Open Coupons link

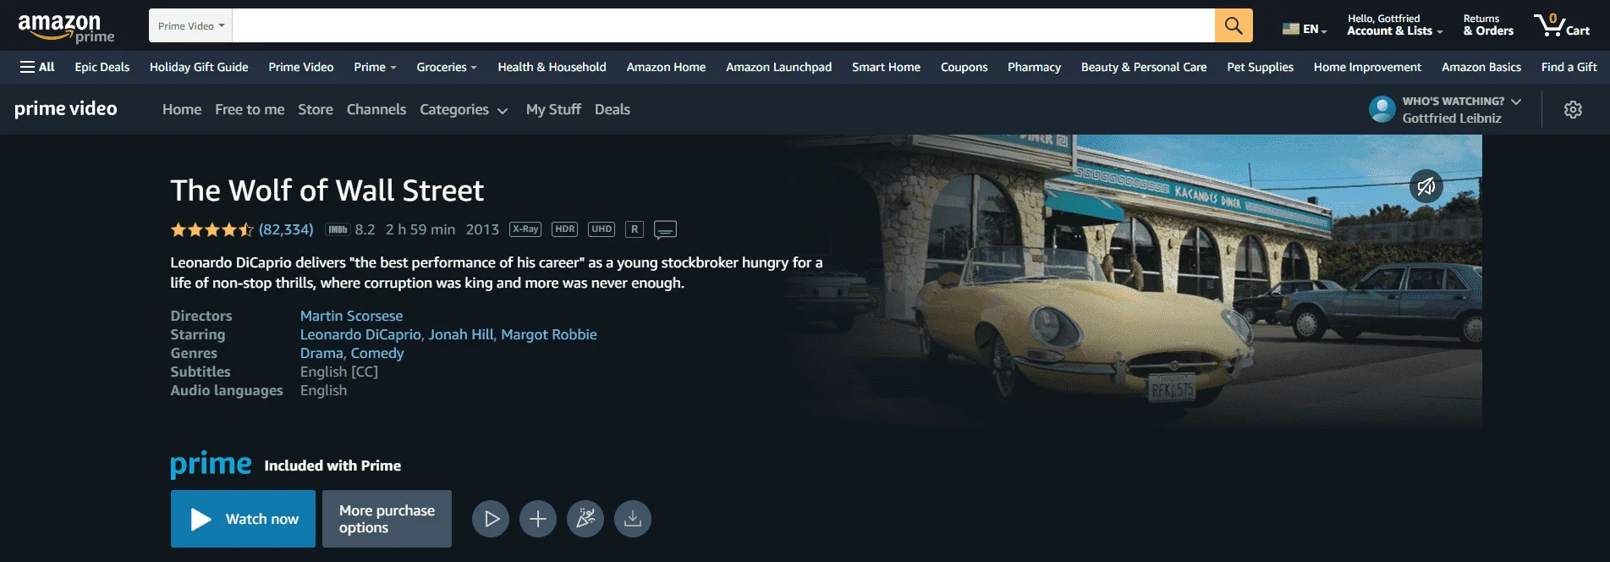click(964, 67)
